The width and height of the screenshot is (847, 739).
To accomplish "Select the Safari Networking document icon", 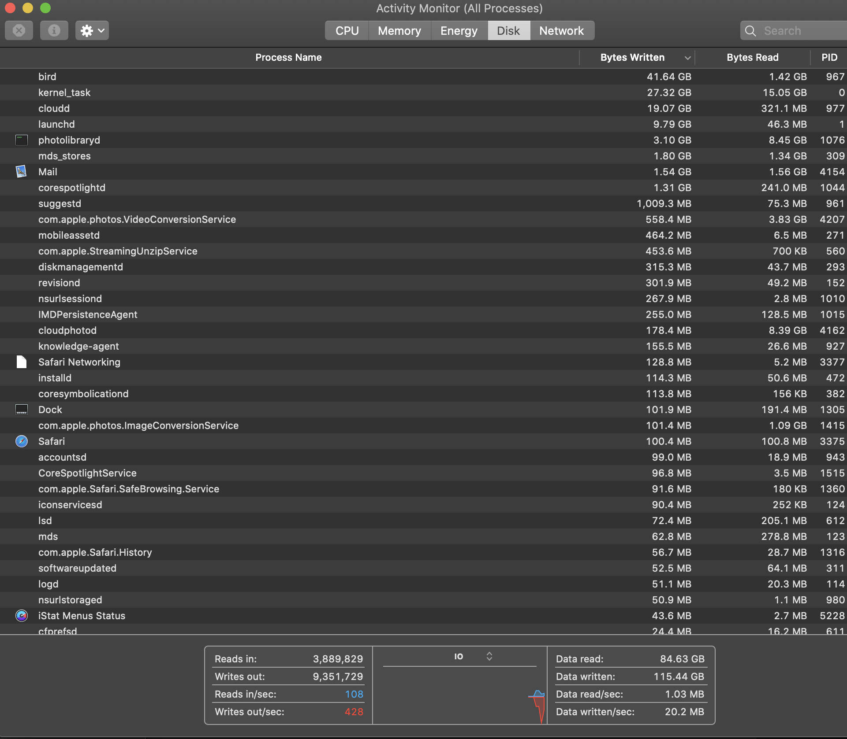I will click(x=22, y=362).
